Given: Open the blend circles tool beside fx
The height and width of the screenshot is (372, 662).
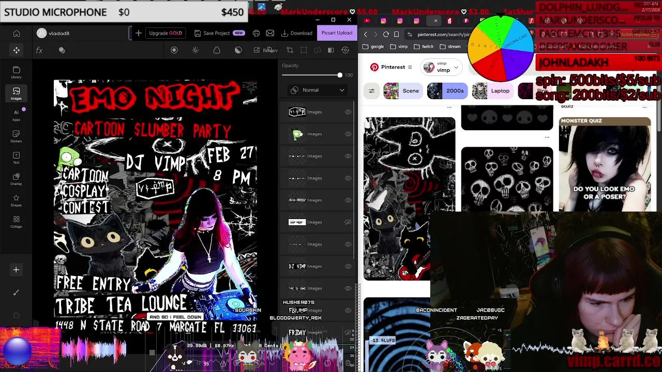Looking at the screenshot, I should pos(62,50).
